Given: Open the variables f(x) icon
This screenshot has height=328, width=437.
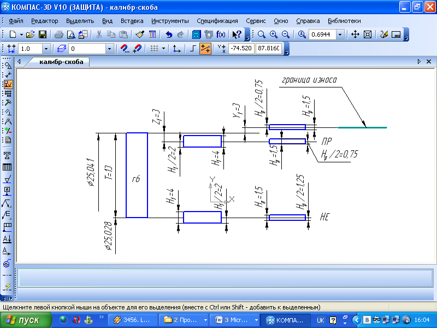Looking at the screenshot, I should [221, 34].
